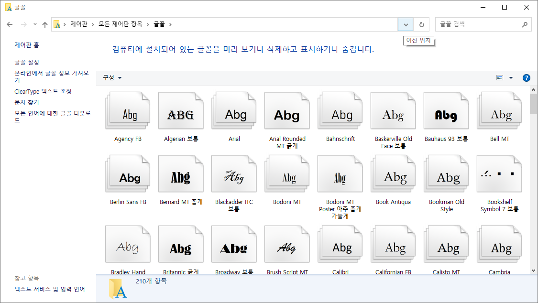Navigate to 제어판 breadcrumb
Viewport: 538px width, 303px height.
pos(79,24)
